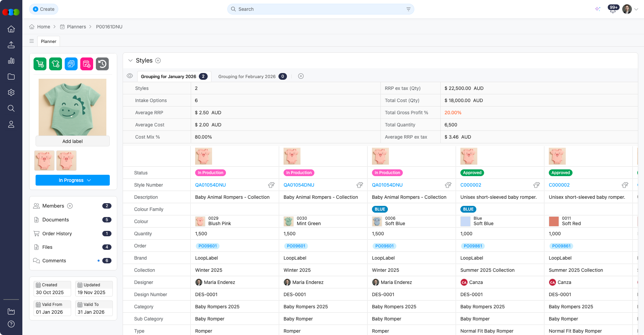Open the In Progress status dropdown
The image size is (644, 335).
[x=72, y=180]
